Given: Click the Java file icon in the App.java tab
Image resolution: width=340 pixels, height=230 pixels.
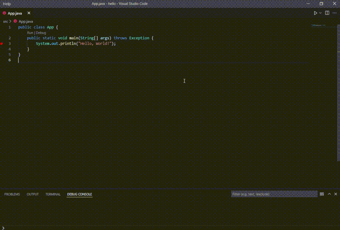Looking at the screenshot, I should pyautogui.click(x=4, y=13).
